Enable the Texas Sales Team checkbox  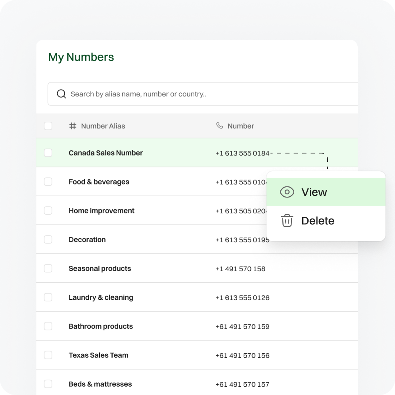pos(48,355)
